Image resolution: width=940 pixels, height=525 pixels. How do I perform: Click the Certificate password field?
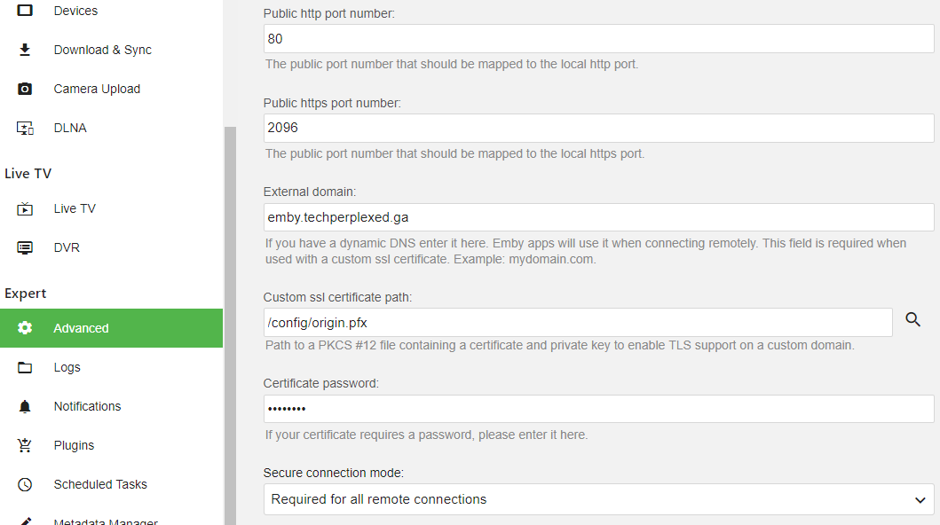pyautogui.click(x=598, y=409)
